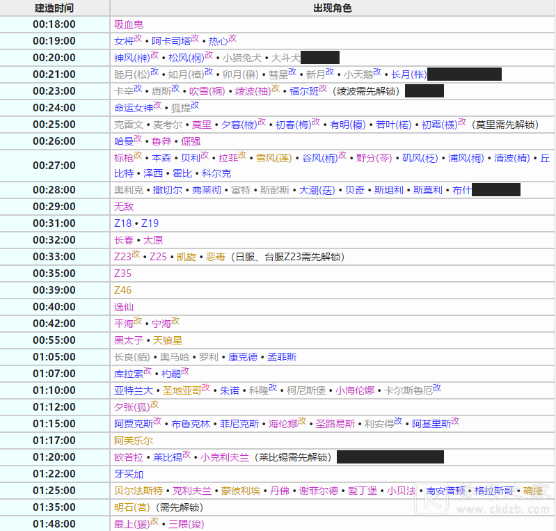The height and width of the screenshot is (531, 556).
Task: Click the 若叶(偌) link
Action: click(394, 125)
